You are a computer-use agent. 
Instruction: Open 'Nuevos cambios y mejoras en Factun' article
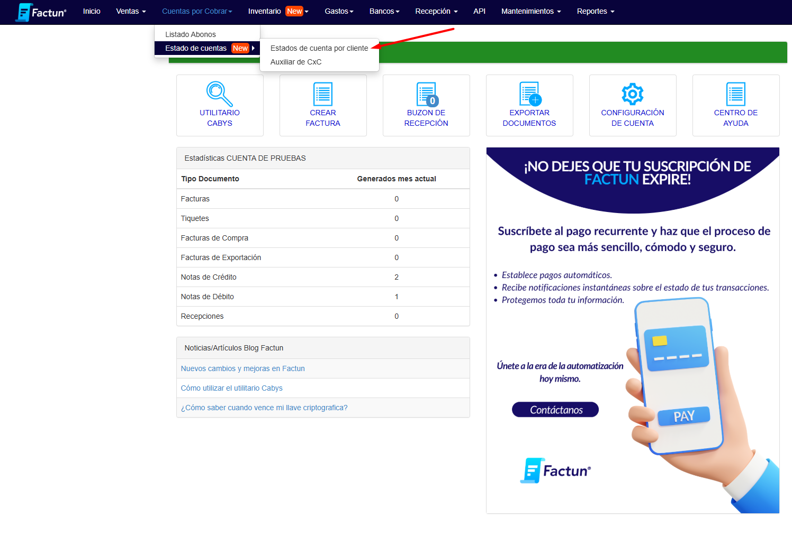pyautogui.click(x=242, y=368)
